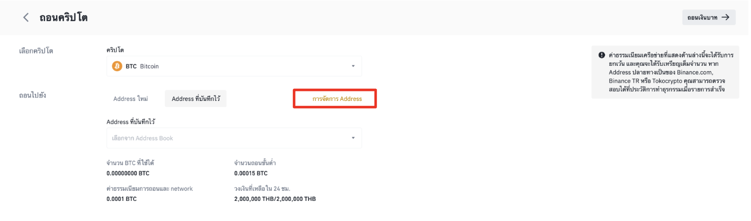
Task: Click the เลือกคริปโต section label
Action: coord(36,51)
